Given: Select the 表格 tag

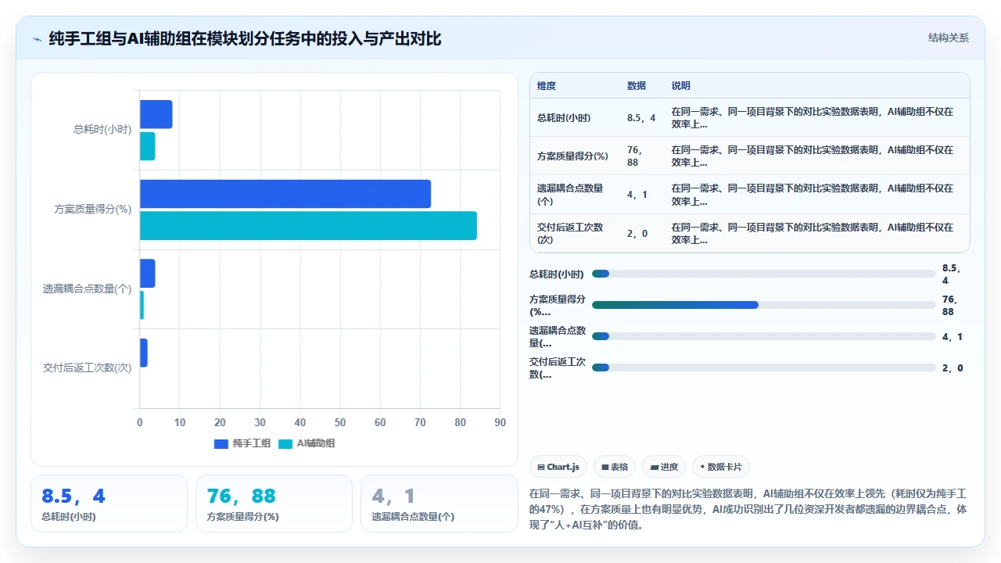Looking at the screenshot, I should (x=615, y=467).
